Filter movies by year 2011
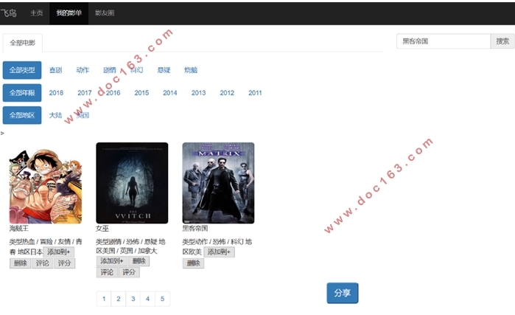515x315 pixels. 255,93
